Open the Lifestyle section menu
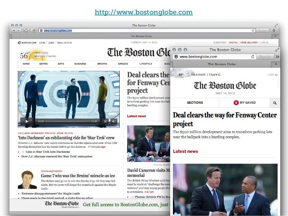The width and height of the screenshot is (288, 216). pyautogui.click(x=146, y=64)
